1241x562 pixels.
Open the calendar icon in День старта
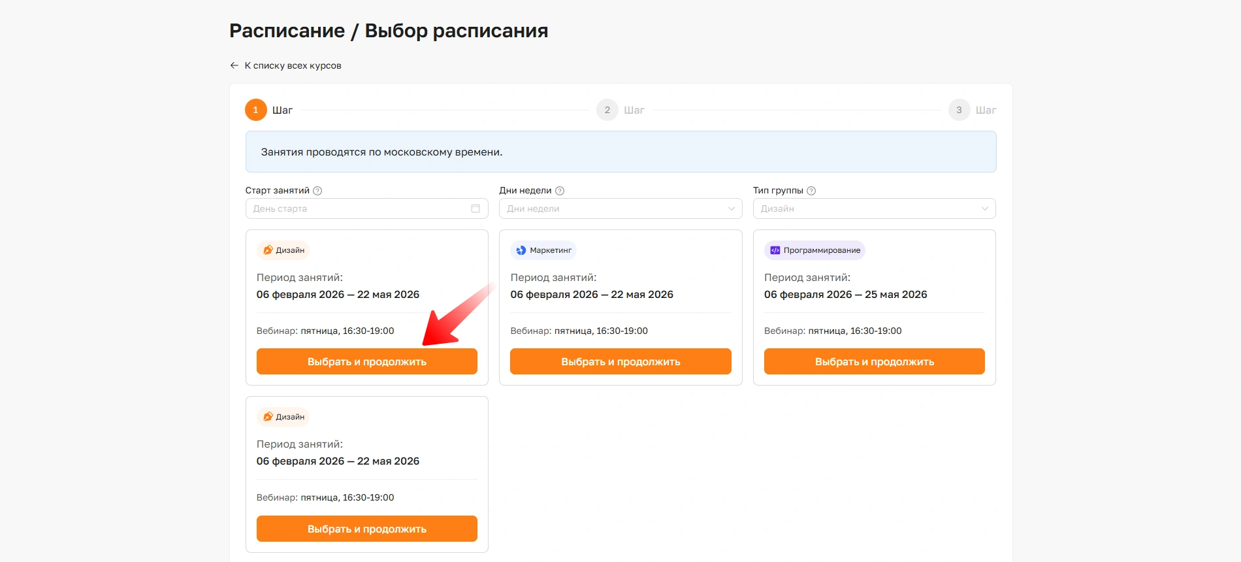coord(475,208)
